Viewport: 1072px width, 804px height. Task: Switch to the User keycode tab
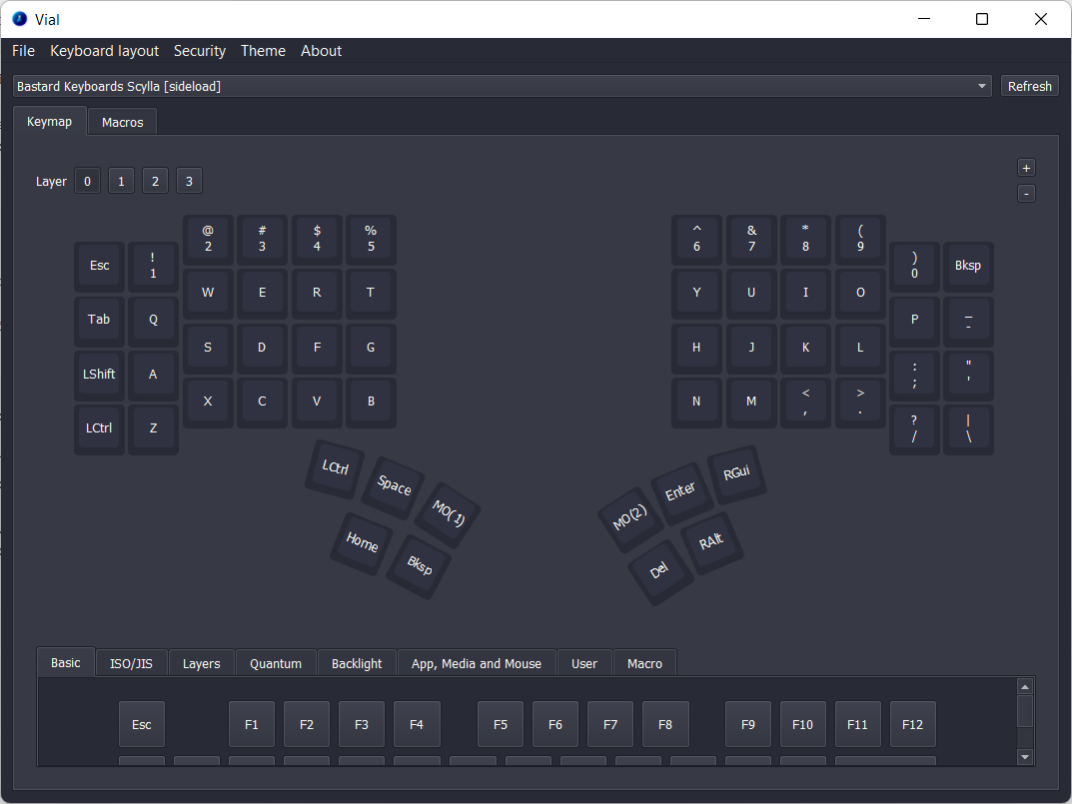coord(584,663)
